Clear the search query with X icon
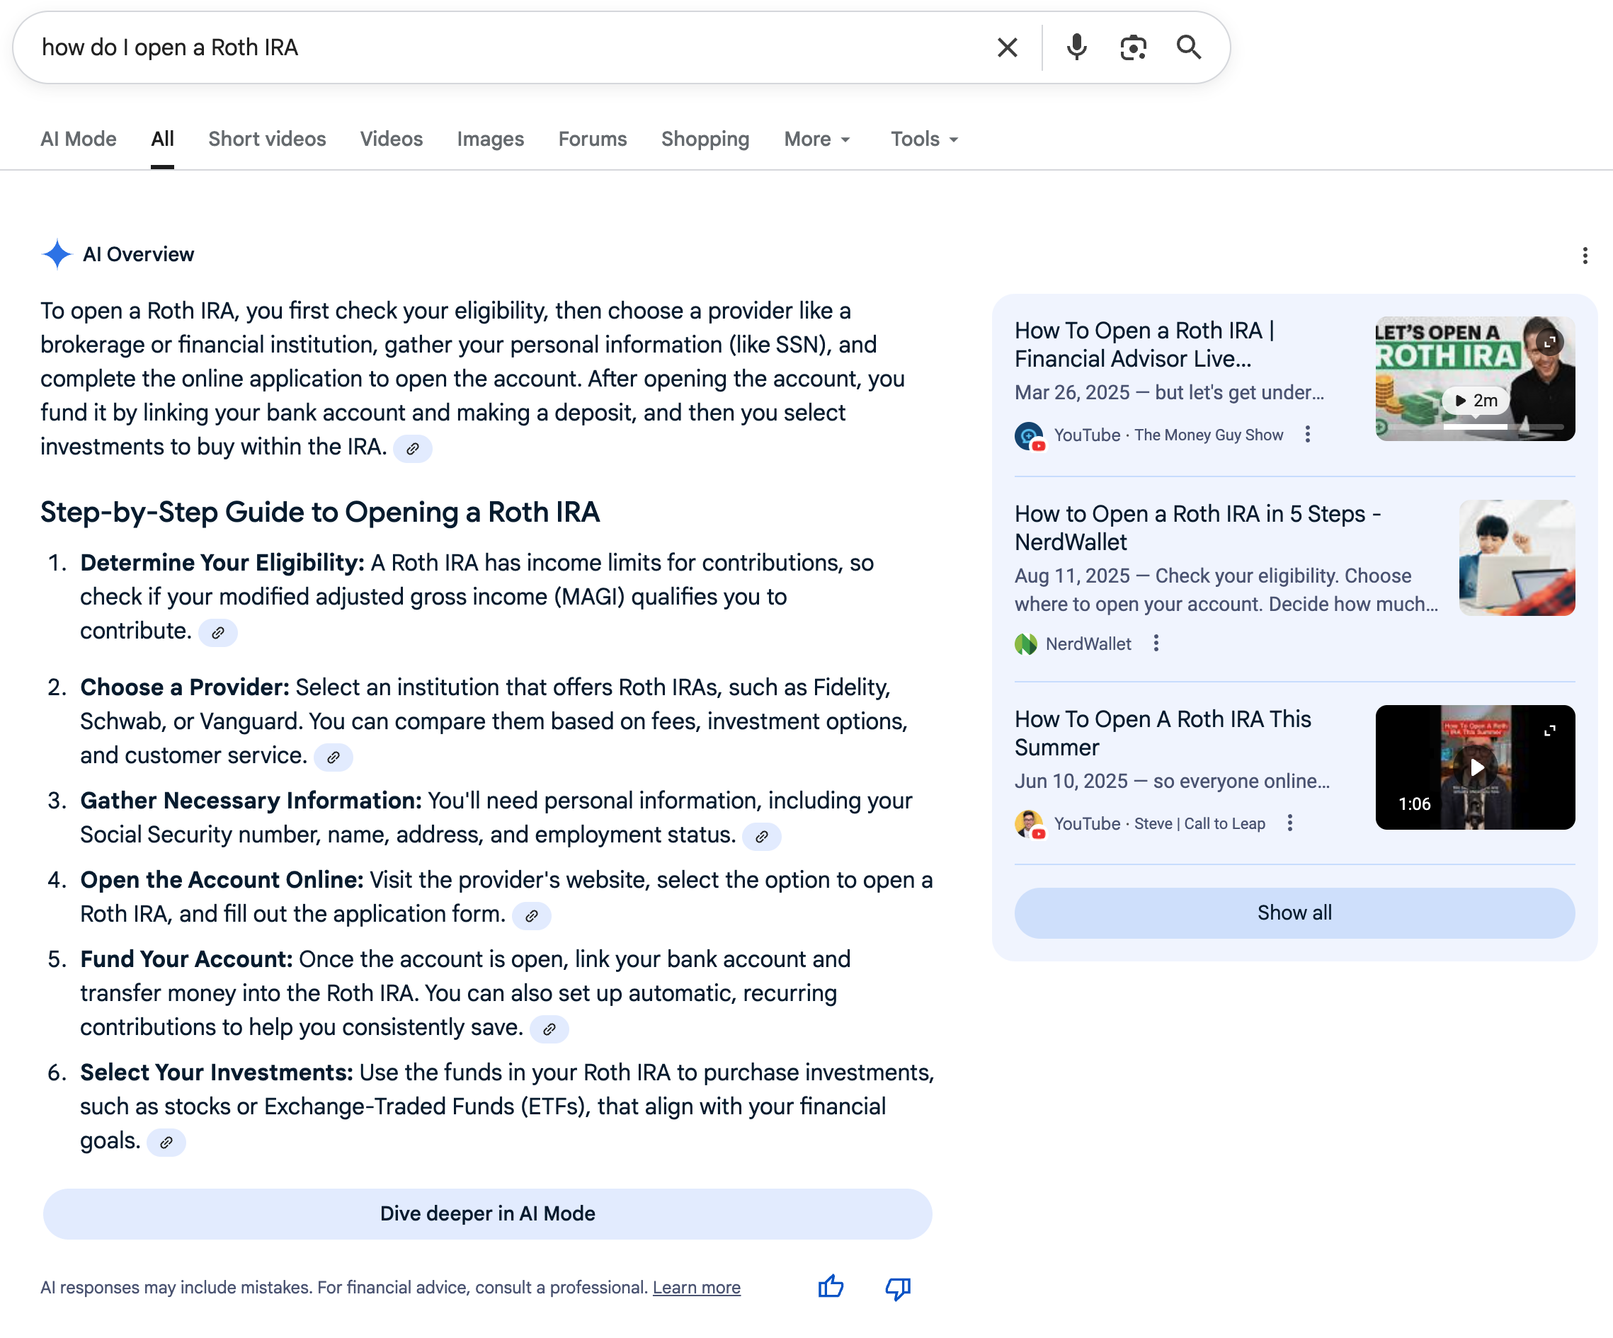The image size is (1613, 1338). click(1007, 47)
